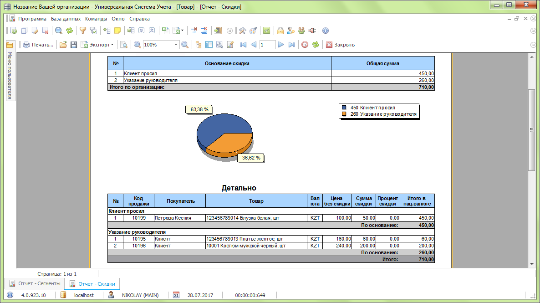Click the red stop circle icon
The height and width of the screenshot is (303, 540).
tap(305, 45)
